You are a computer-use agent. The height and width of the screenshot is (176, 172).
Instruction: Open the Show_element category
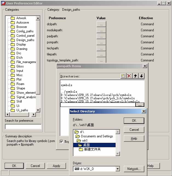coord(23,93)
